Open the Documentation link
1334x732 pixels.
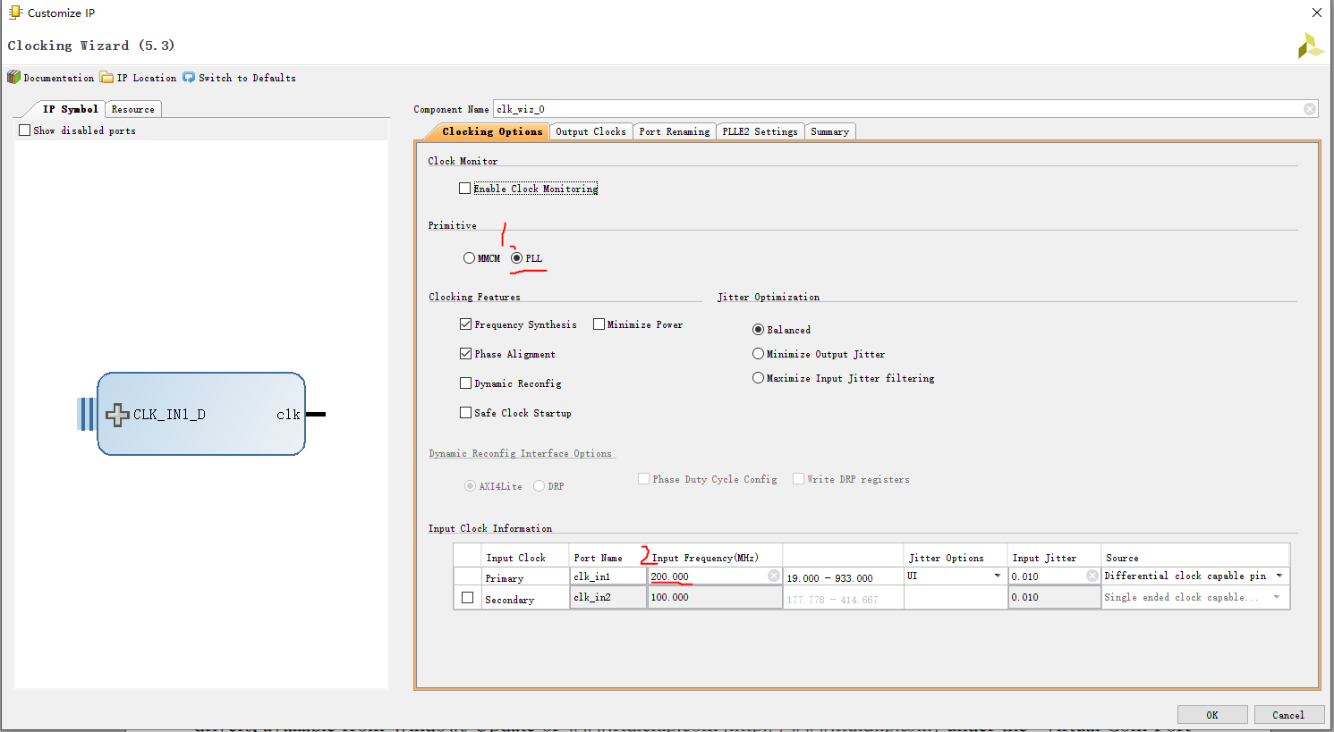click(x=59, y=78)
